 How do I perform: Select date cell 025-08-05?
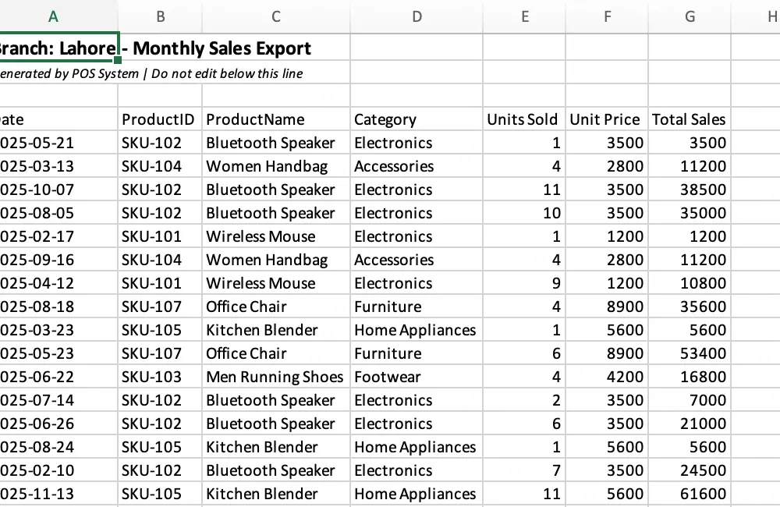coord(58,213)
